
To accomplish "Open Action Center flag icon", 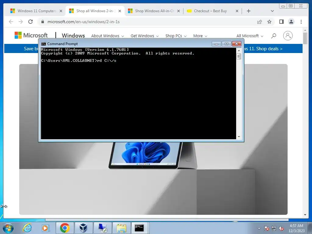I will click(266, 229).
